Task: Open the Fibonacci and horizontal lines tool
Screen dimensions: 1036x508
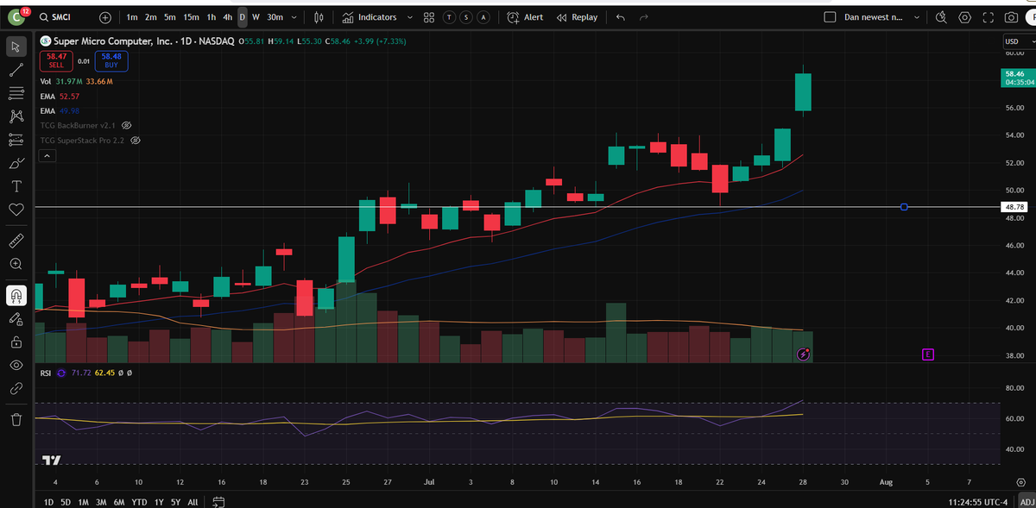Action: (15, 93)
